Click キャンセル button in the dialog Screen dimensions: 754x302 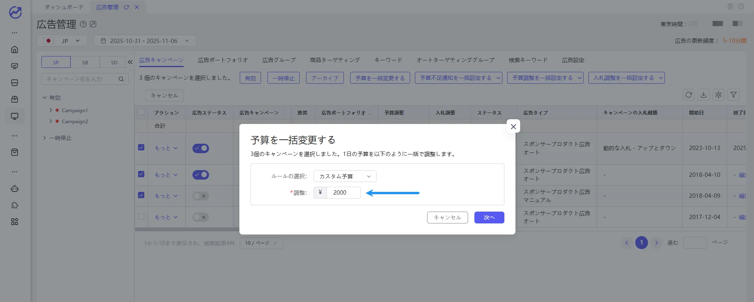pyautogui.click(x=448, y=218)
